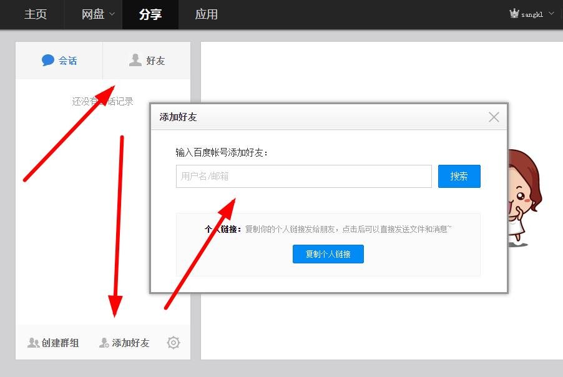This screenshot has height=377, width=563.
Task: Select the 分享 navigation tab
Action: (x=150, y=14)
